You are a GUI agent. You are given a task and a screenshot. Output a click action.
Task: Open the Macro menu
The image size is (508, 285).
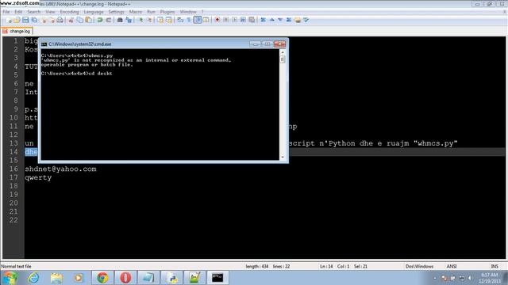[136, 12]
